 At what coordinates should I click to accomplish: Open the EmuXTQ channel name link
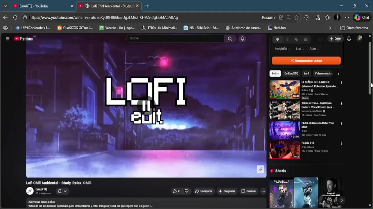point(41,189)
